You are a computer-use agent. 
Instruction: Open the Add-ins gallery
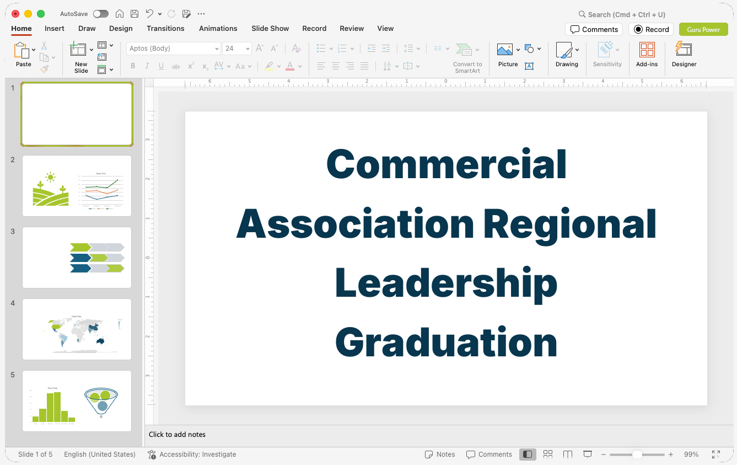(x=647, y=55)
